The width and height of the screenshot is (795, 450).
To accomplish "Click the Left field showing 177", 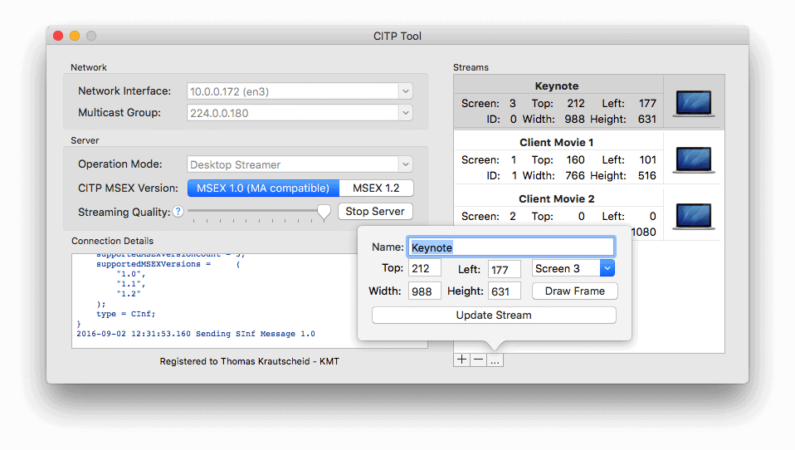I will click(504, 269).
